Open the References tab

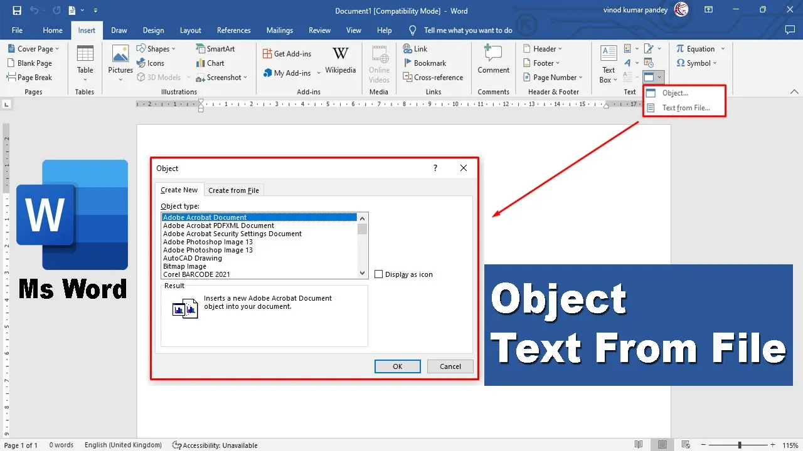point(234,30)
